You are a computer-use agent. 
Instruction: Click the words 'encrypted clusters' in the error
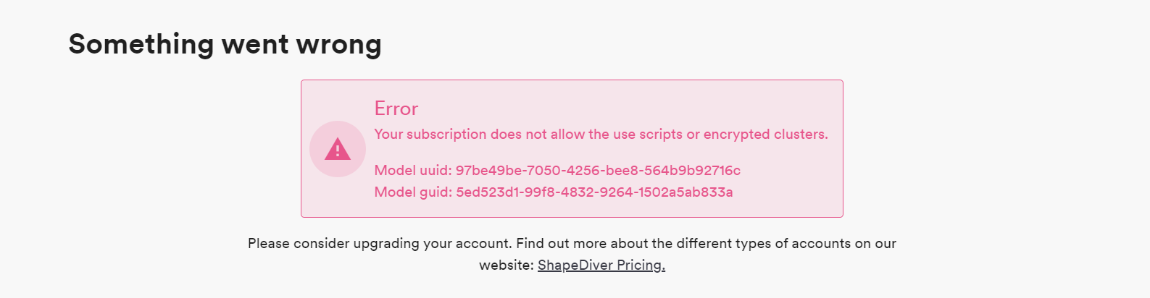point(764,134)
